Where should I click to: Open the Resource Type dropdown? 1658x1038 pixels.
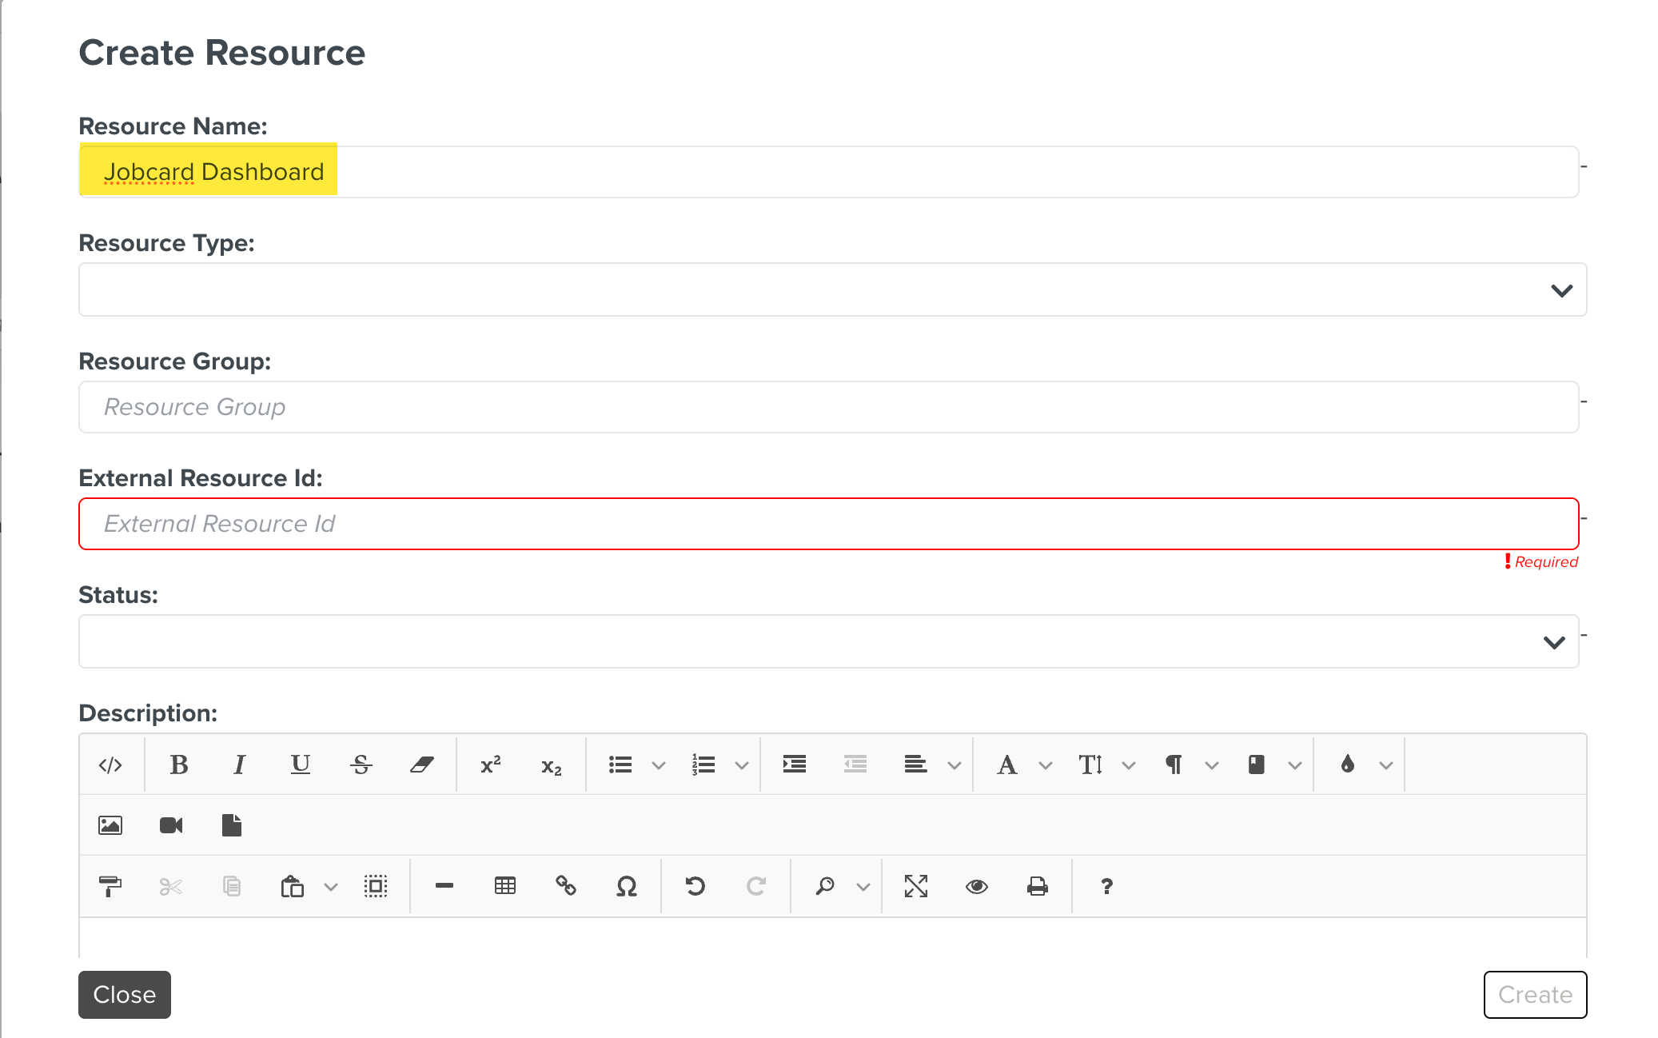point(832,289)
